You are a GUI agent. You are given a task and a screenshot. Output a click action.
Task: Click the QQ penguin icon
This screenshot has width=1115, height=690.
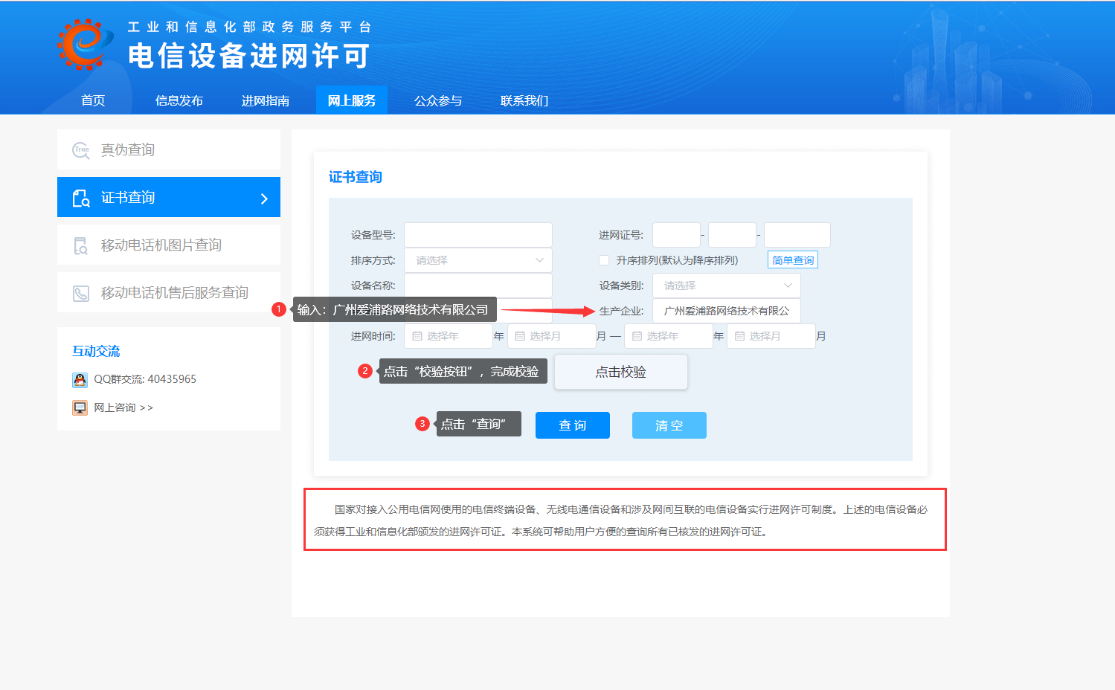click(80, 380)
